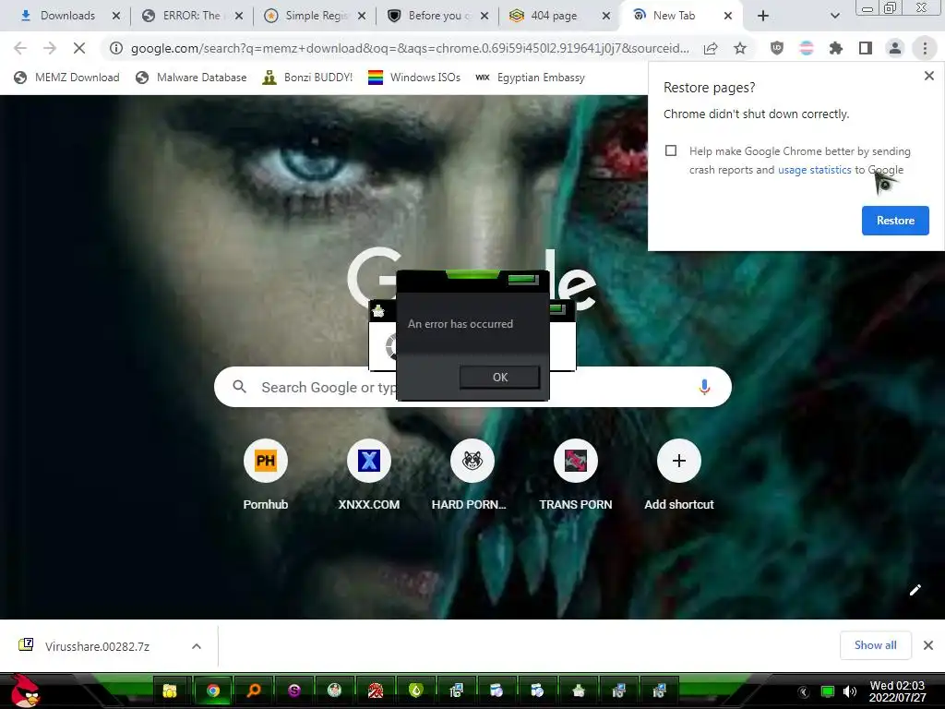Image resolution: width=945 pixels, height=709 pixels.
Task: Close the downloads bar
Action: [x=928, y=645]
